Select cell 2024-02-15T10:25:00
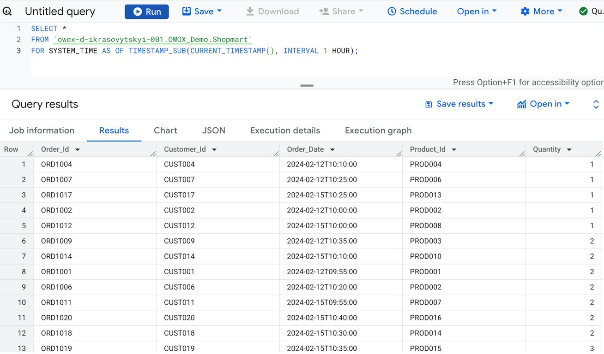The width and height of the screenshot is (604, 354). 341,195
